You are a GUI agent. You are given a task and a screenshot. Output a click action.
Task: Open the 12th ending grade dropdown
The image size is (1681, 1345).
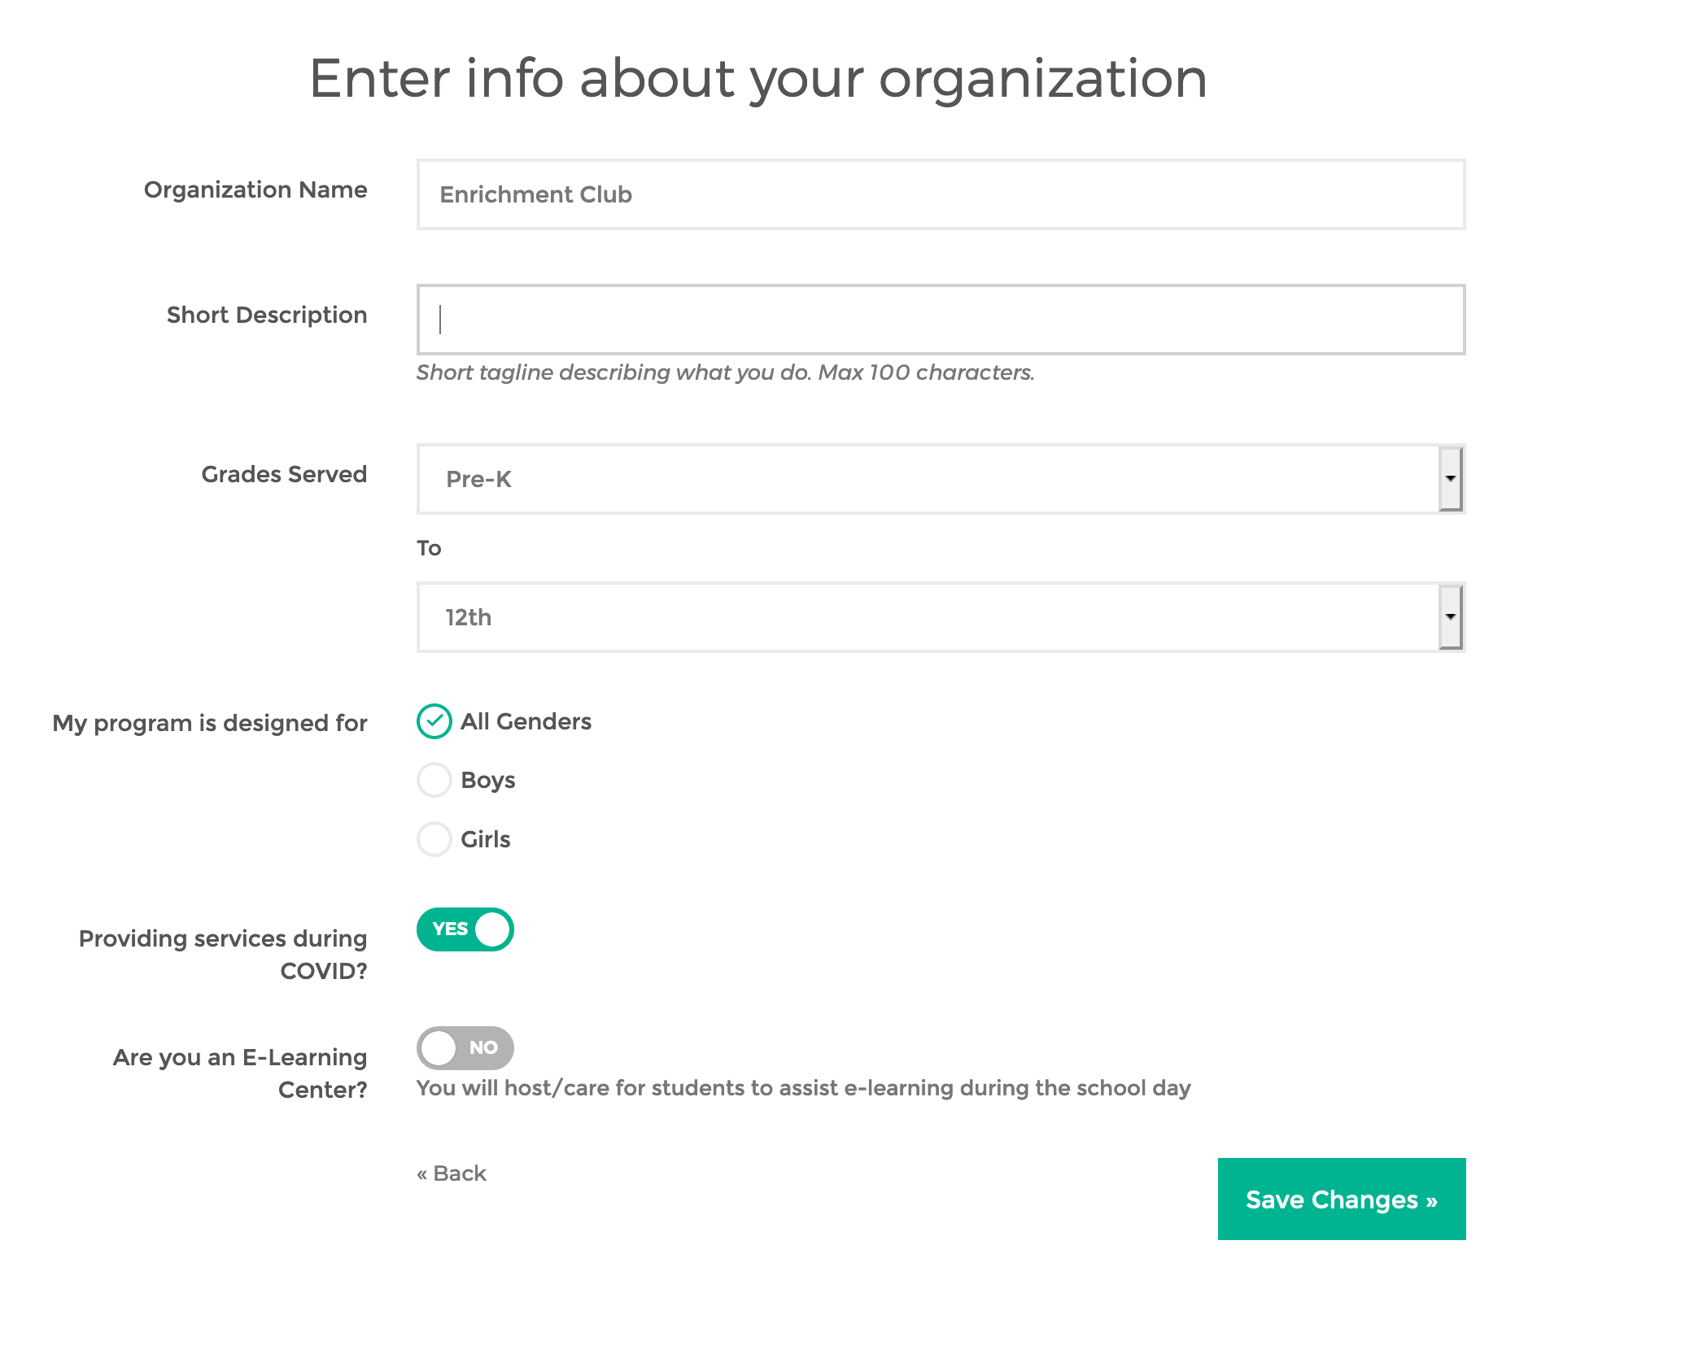point(928,617)
